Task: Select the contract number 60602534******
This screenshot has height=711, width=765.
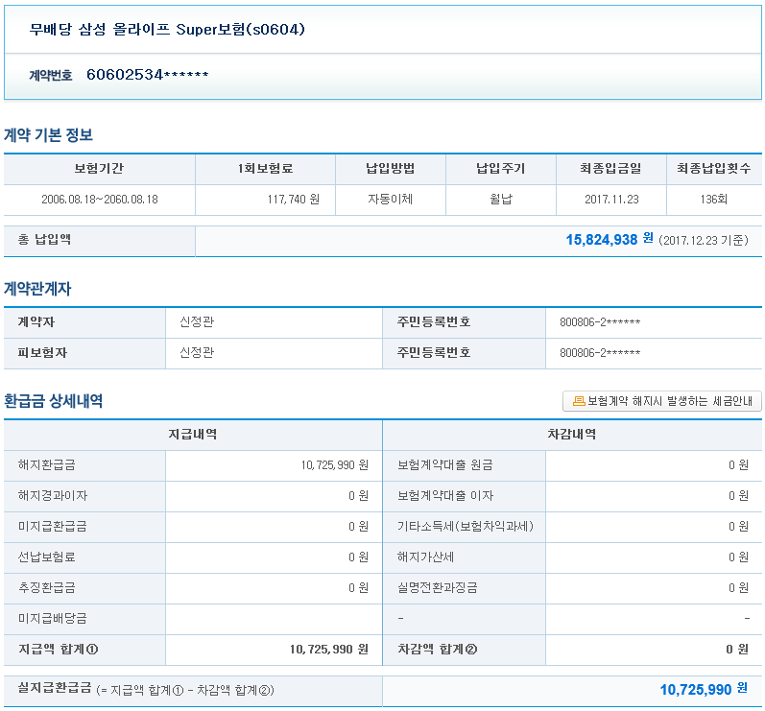Action: pos(147,75)
